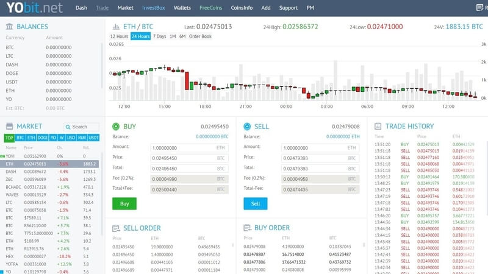
Task: Click the Trade History icon
Action: point(378,126)
